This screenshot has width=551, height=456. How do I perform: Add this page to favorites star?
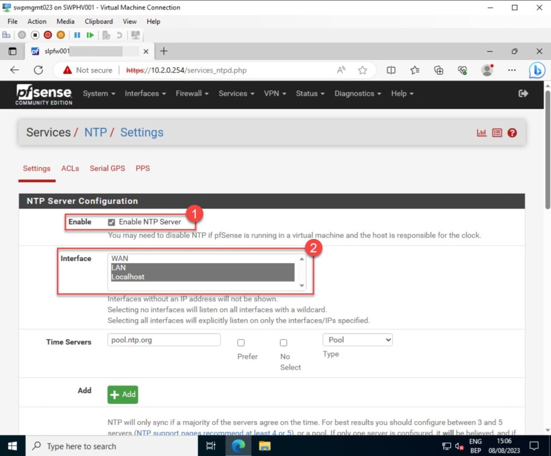point(363,70)
